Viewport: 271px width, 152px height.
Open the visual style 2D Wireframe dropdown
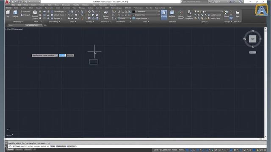tap(146, 11)
